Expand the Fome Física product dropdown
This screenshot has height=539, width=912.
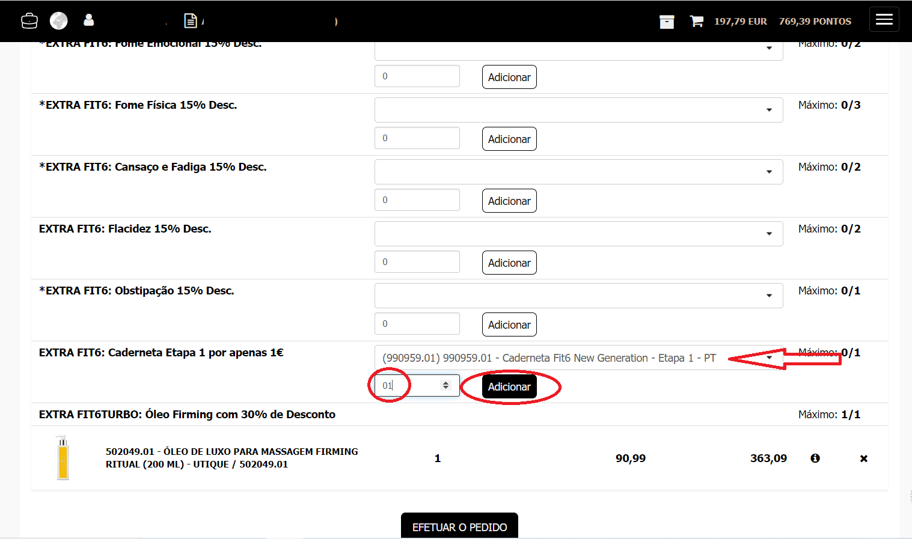[x=578, y=110]
